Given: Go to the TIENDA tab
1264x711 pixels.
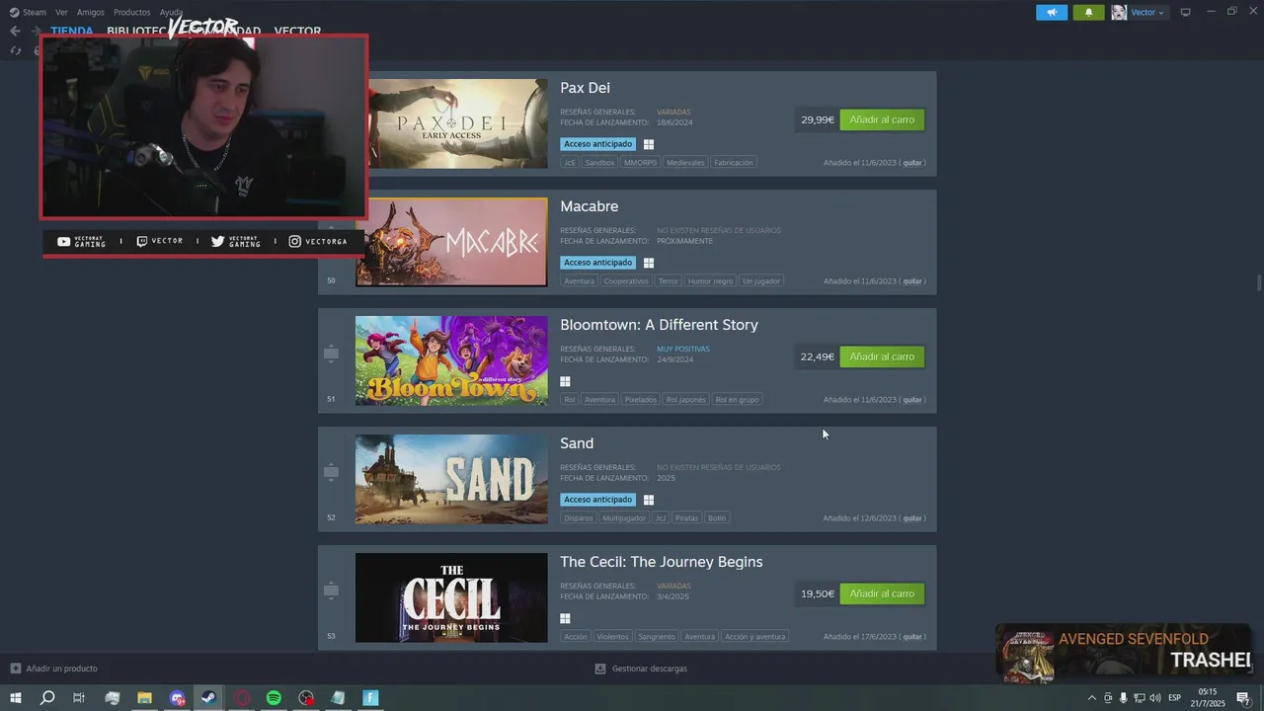Looking at the screenshot, I should [x=72, y=31].
